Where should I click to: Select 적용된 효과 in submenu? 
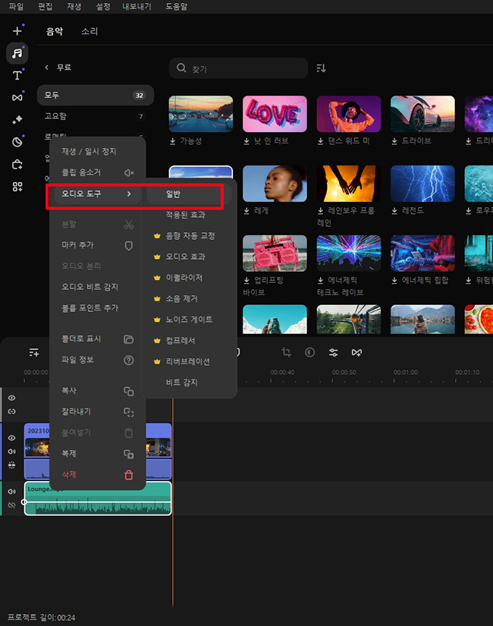pyautogui.click(x=189, y=215)
